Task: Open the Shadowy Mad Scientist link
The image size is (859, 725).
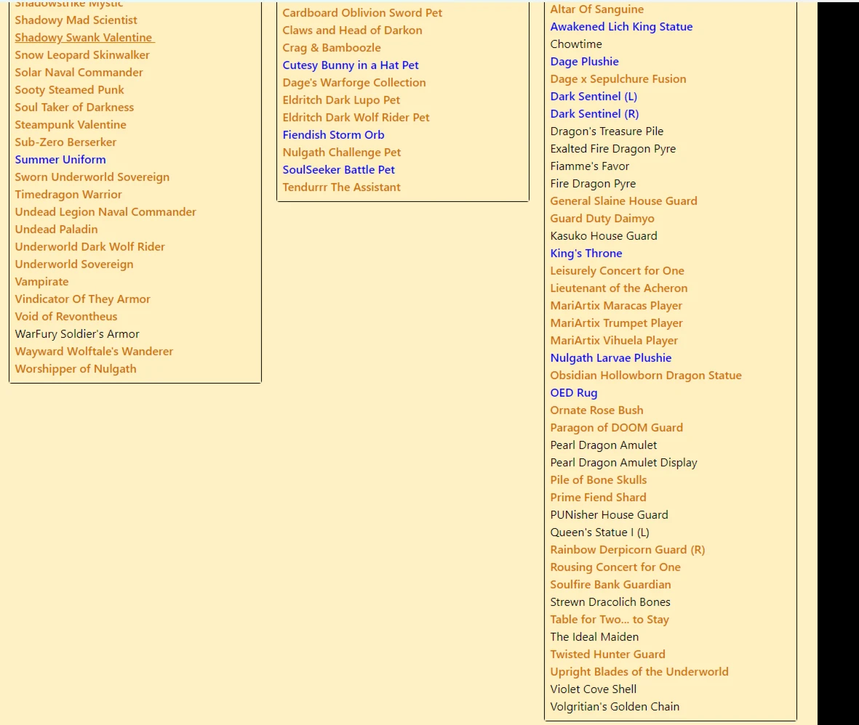Action: point(76,20)
